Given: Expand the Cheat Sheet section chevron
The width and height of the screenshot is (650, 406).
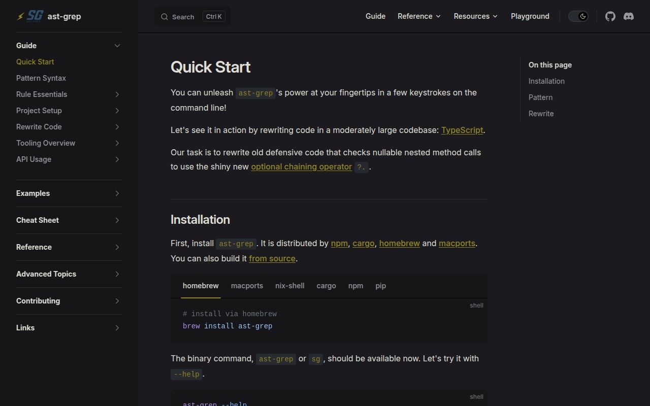Looking at the screenshot, I should pyautogui.click(x=117, y=220).
